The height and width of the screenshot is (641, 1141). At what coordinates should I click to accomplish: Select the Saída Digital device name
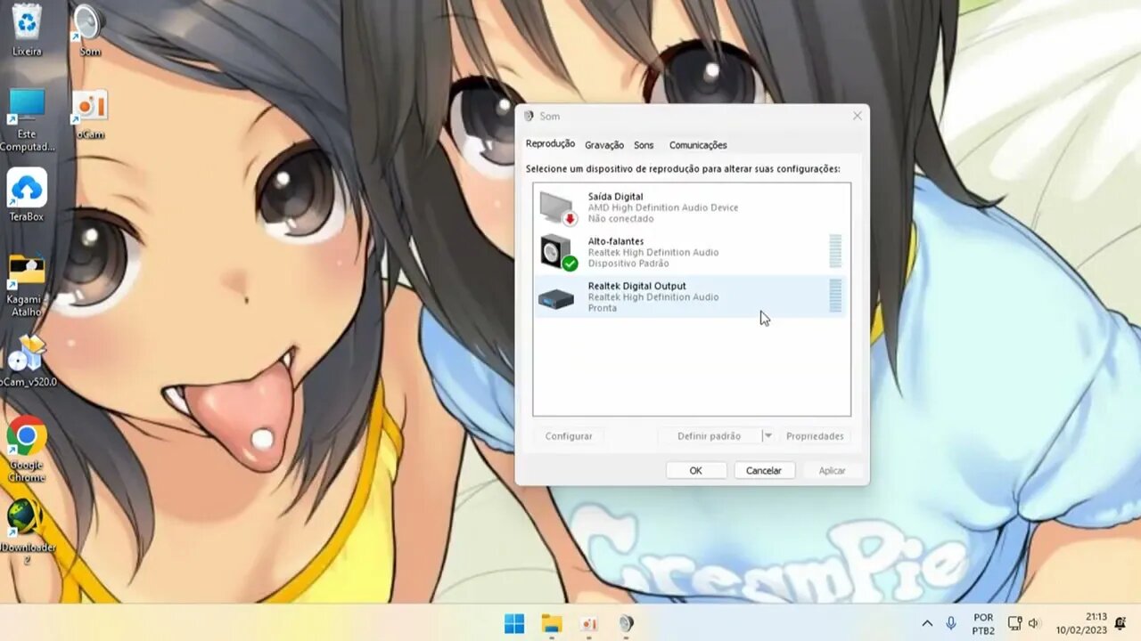pos(615,197)
